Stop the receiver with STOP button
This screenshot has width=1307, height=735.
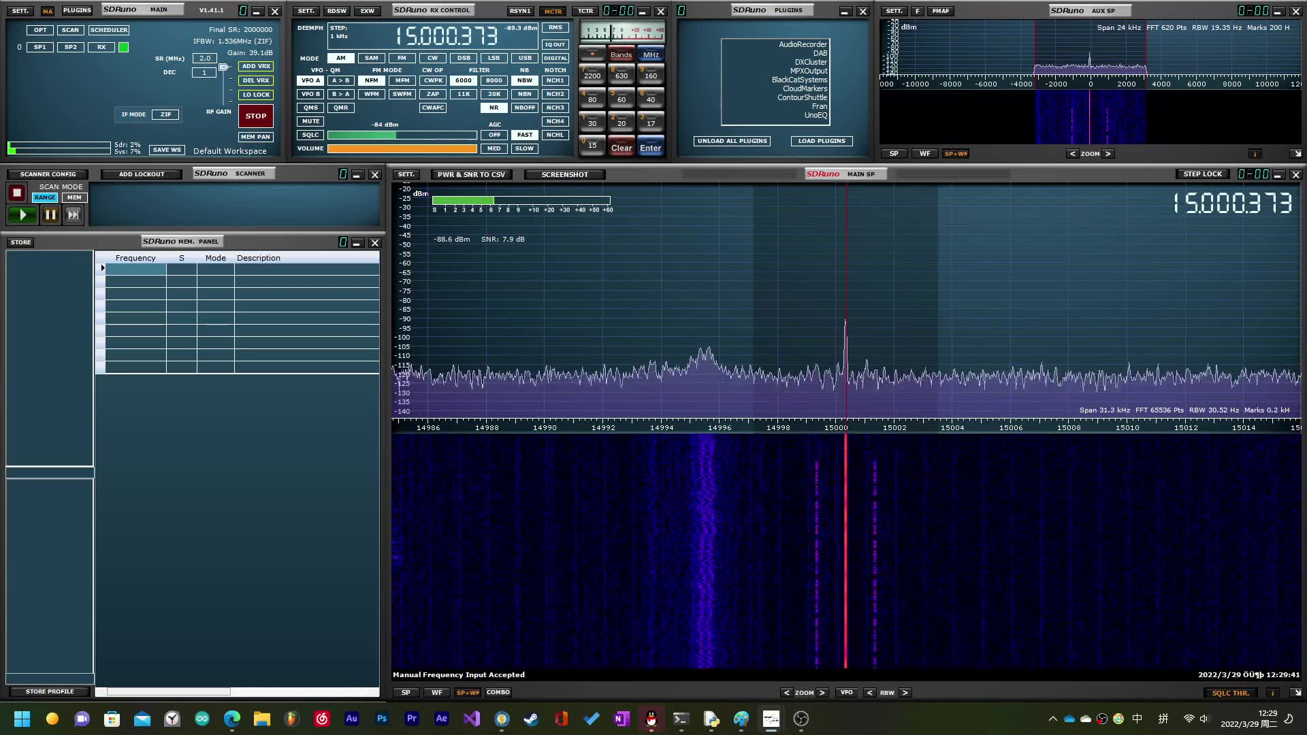click(x=256, y=116)
